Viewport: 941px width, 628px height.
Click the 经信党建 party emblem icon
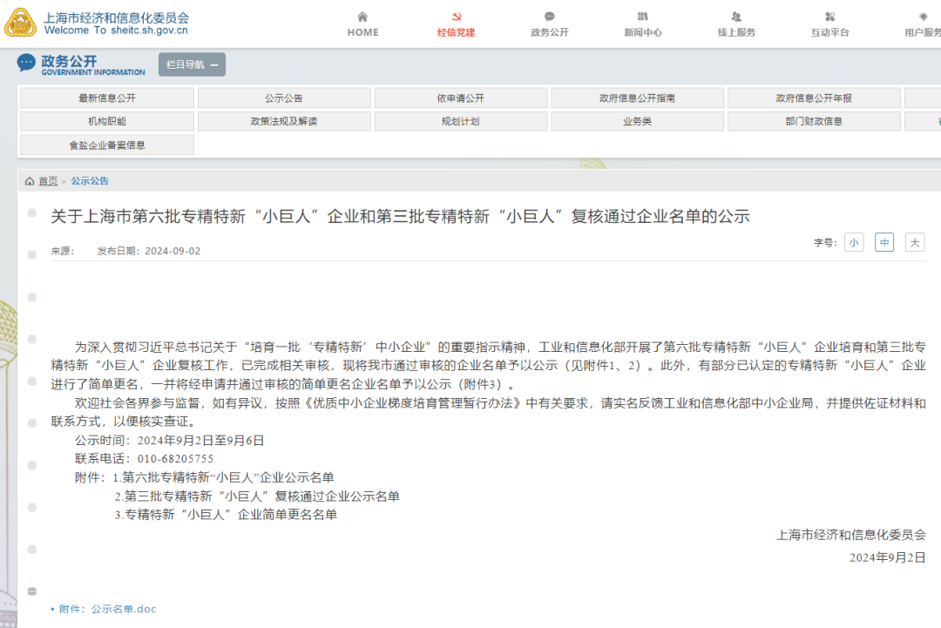pos(456,17)
